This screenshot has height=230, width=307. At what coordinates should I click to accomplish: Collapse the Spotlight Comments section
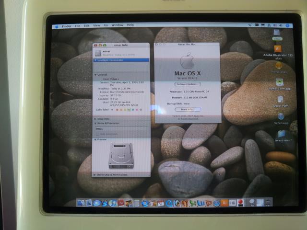95,60
